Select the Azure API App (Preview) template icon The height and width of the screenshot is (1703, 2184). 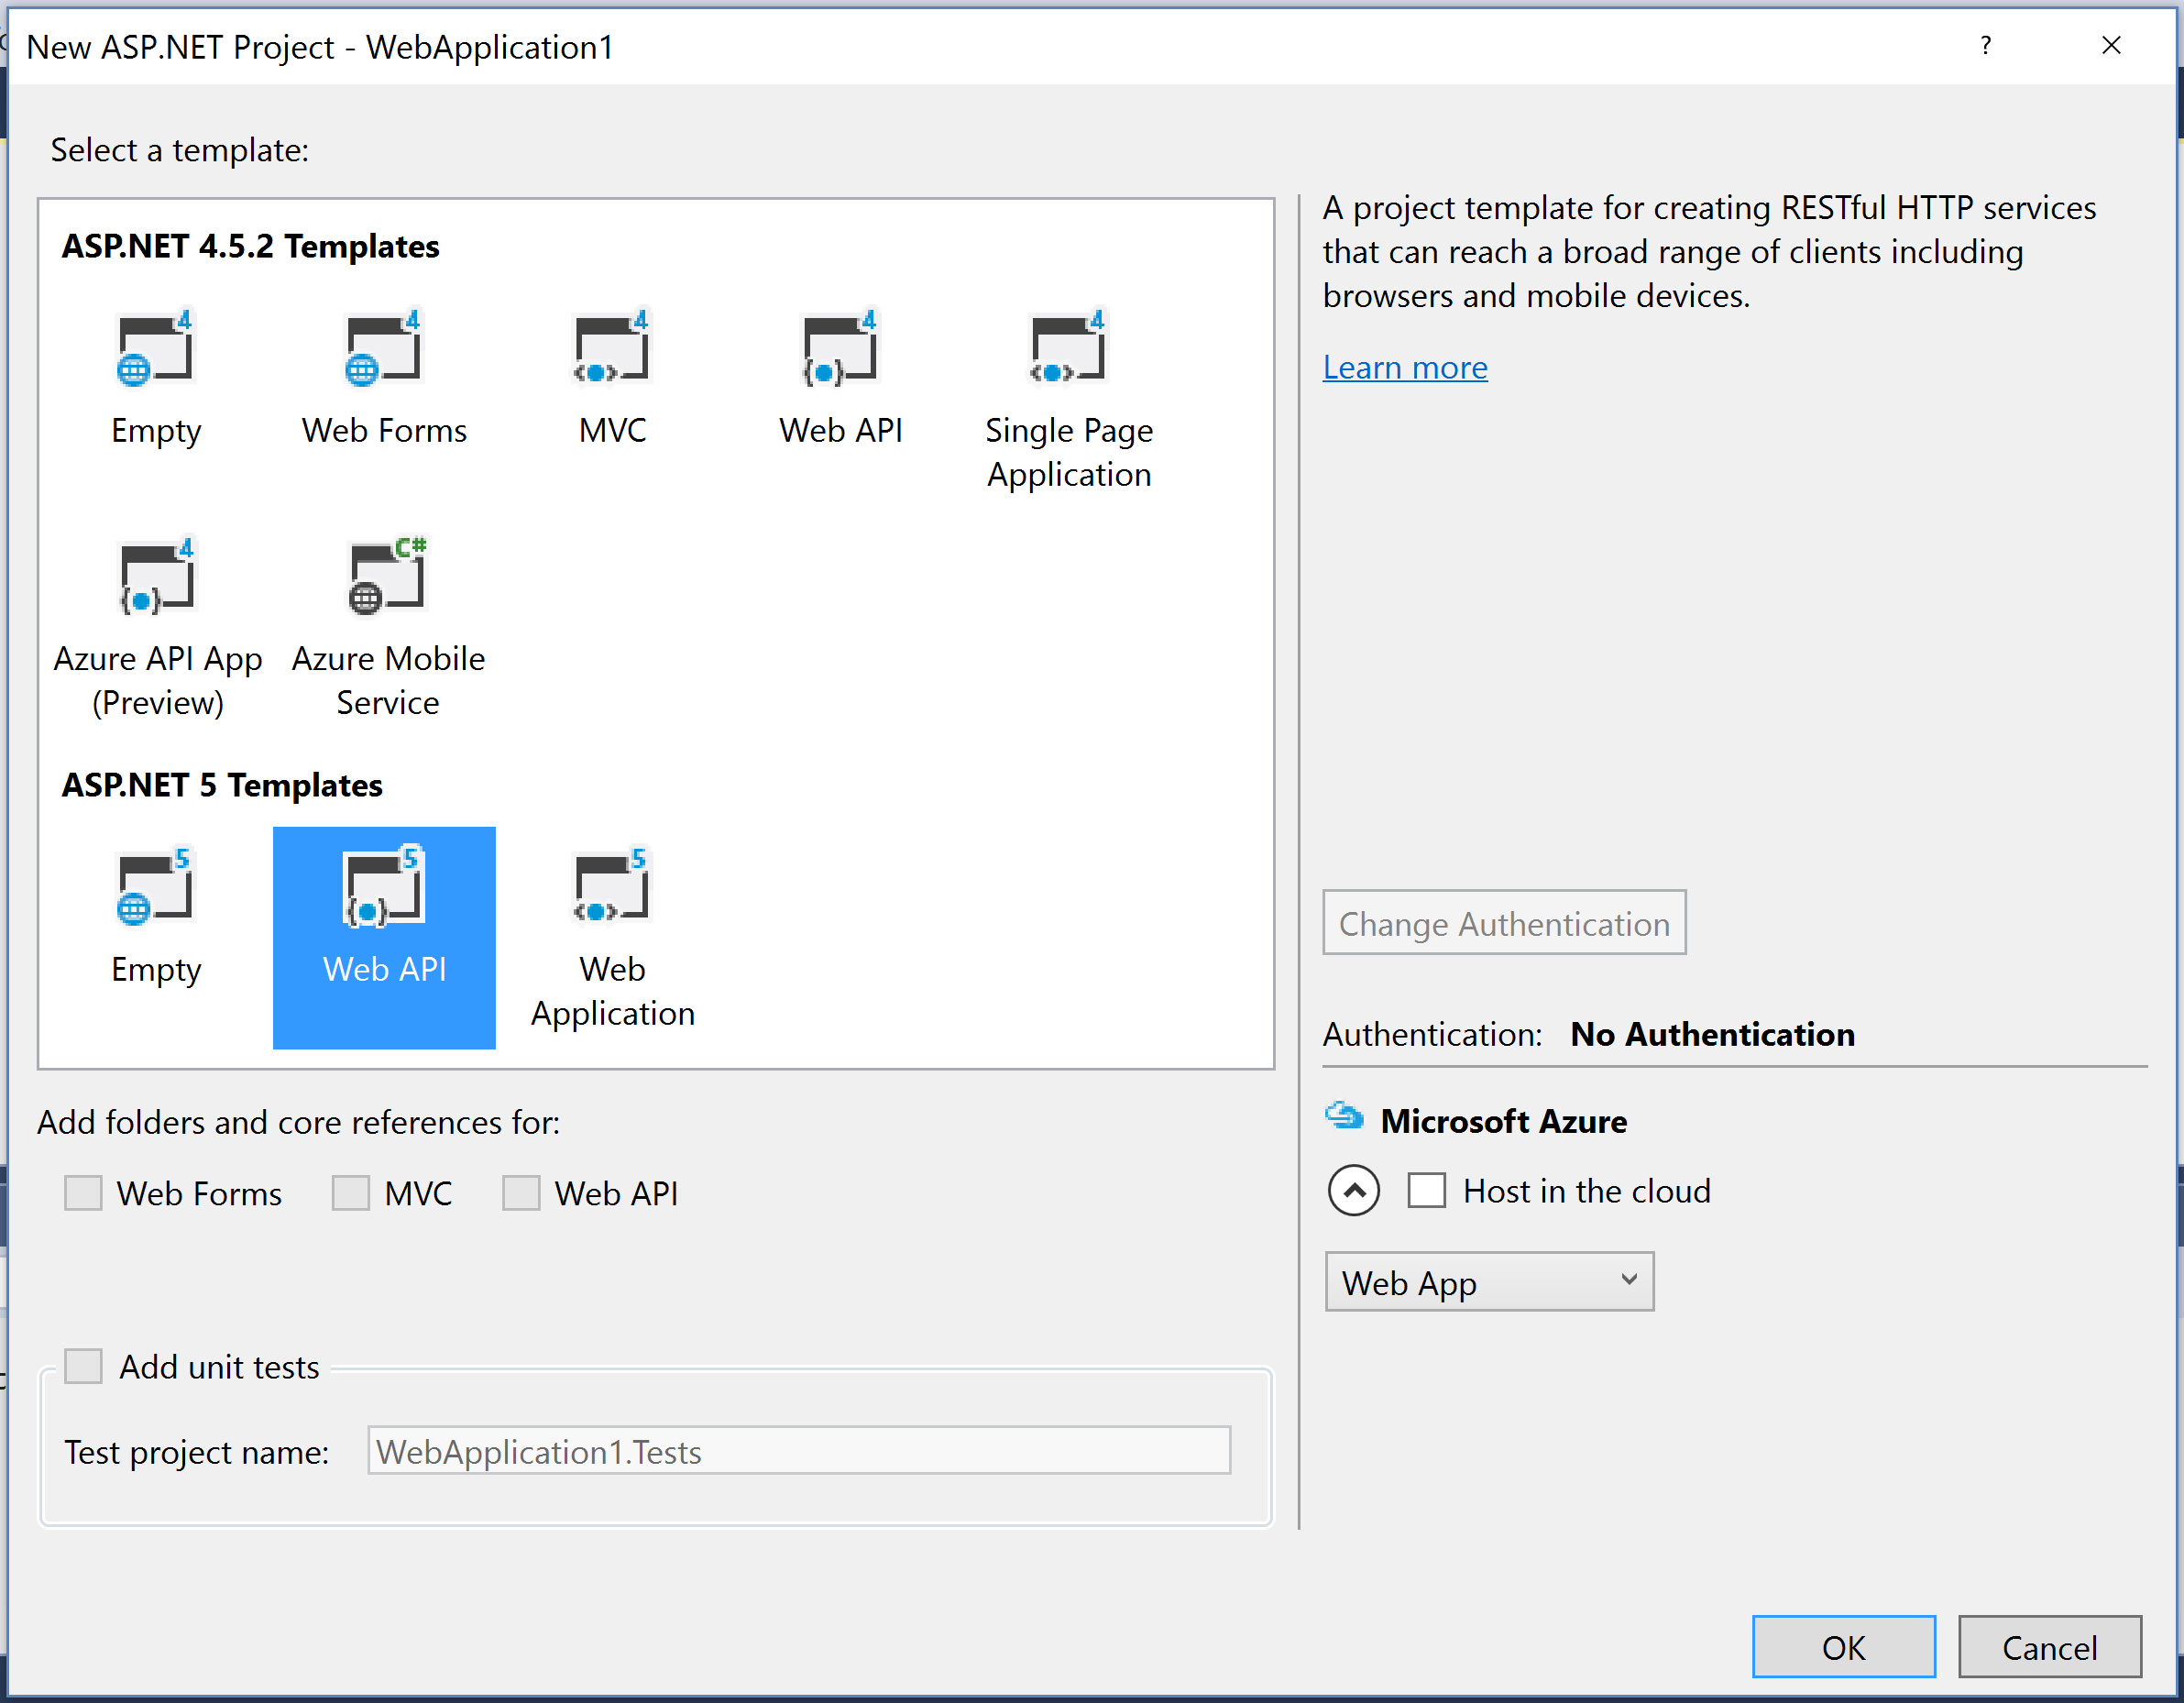[x=157, y=576]
